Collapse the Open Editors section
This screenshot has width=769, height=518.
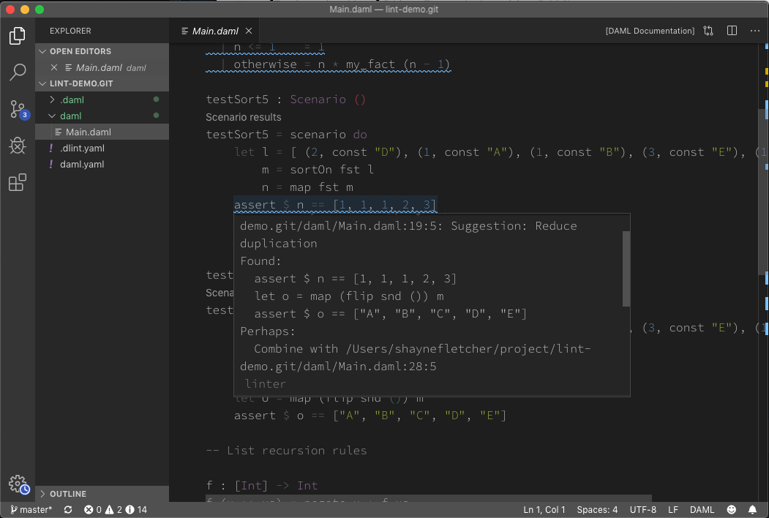(102, 51)
